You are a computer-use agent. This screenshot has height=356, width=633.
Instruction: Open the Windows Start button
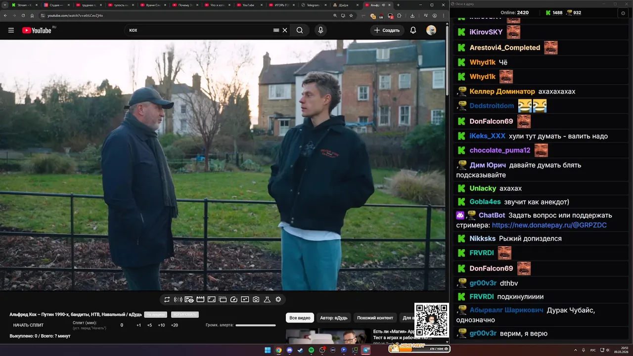pos(268,350)
